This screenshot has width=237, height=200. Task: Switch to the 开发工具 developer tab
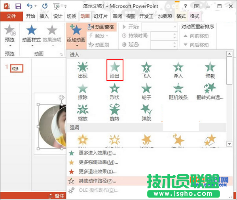146,16
